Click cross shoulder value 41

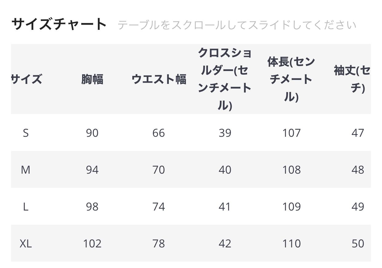point(225,207)
